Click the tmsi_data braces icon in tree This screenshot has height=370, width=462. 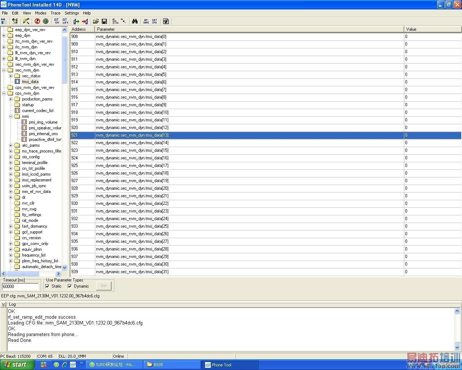tap(17, 82)
